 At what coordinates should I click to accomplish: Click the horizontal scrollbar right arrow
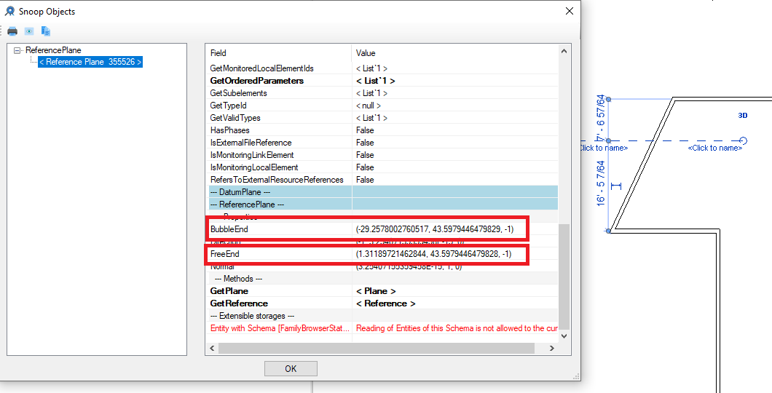(x=552, y=348)
